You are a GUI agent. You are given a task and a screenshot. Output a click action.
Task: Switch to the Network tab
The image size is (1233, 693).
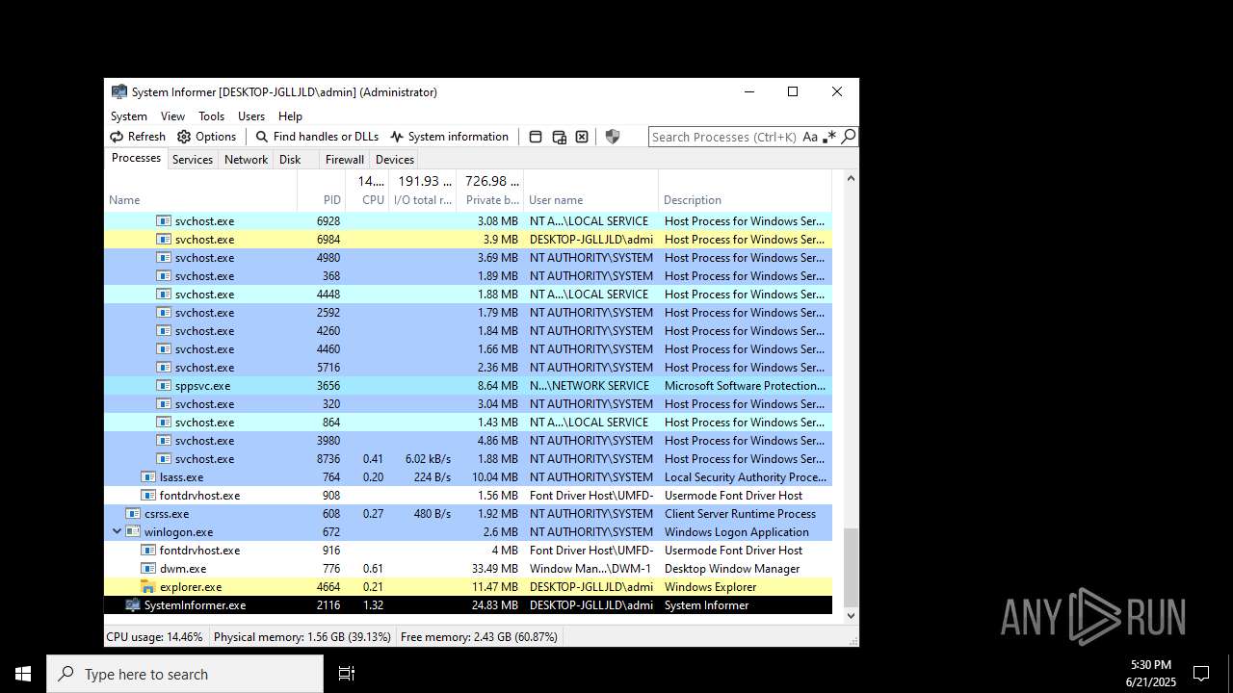tap(246, 160)
